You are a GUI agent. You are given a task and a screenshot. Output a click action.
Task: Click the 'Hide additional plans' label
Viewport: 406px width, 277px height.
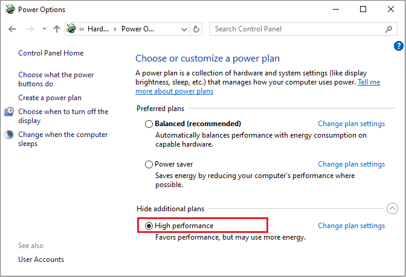point(170,209)
